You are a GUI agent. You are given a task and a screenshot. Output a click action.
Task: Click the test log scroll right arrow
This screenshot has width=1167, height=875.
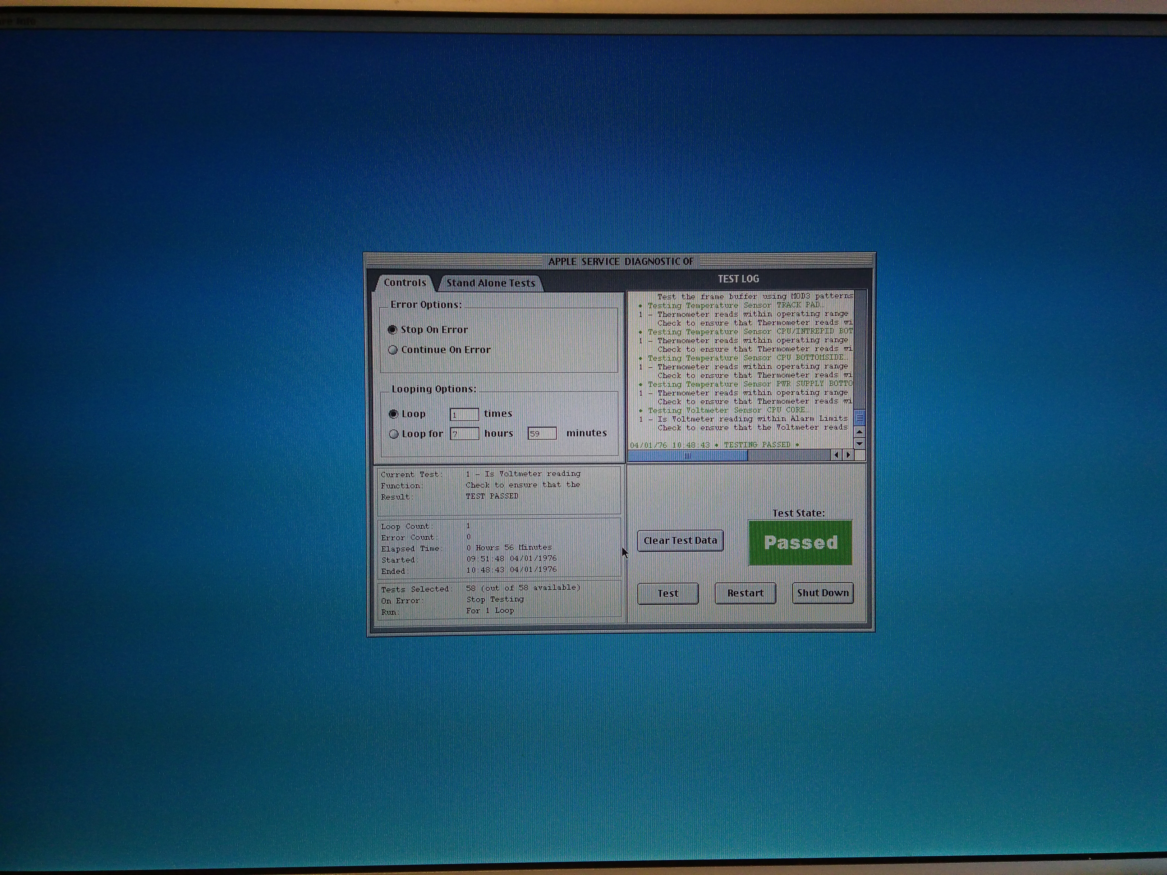[848, 455]
